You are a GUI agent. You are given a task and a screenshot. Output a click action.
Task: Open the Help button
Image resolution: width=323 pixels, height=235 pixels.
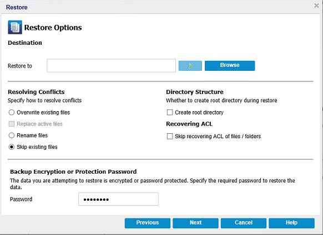pyautogui.click(x=291, y=223)
